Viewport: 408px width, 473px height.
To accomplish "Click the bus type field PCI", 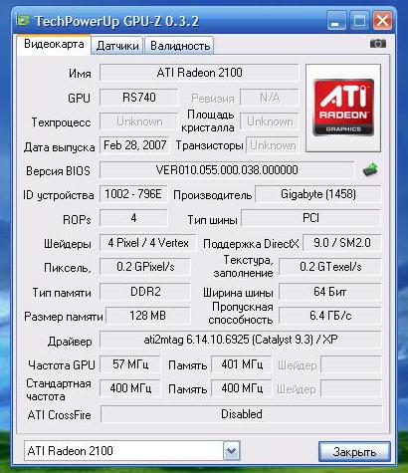I will coord(310,218).
